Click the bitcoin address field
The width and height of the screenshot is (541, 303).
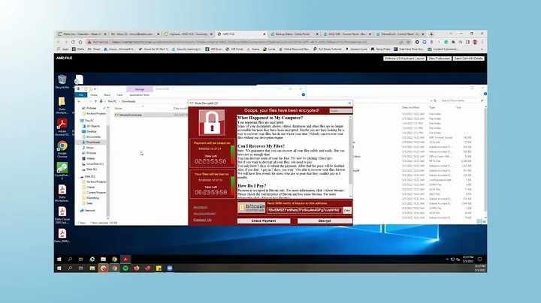[x=304, y=210]
